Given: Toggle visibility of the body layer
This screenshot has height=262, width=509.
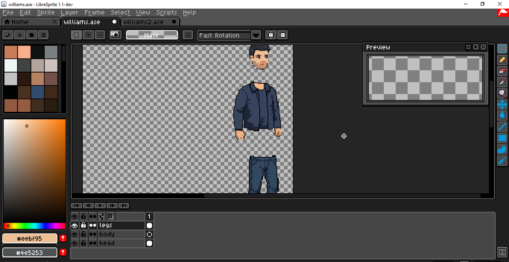Looking at the screenshot, I should [x=74, y=234].
